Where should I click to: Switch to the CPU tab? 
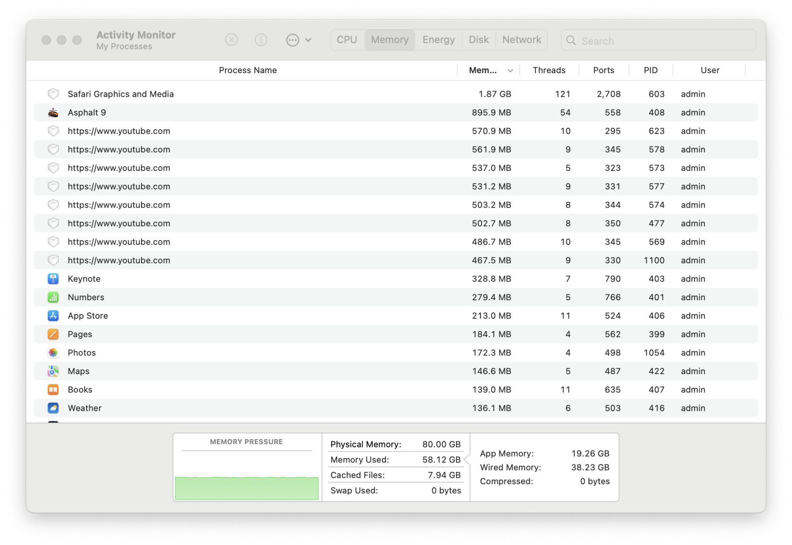tap(347, 40)
